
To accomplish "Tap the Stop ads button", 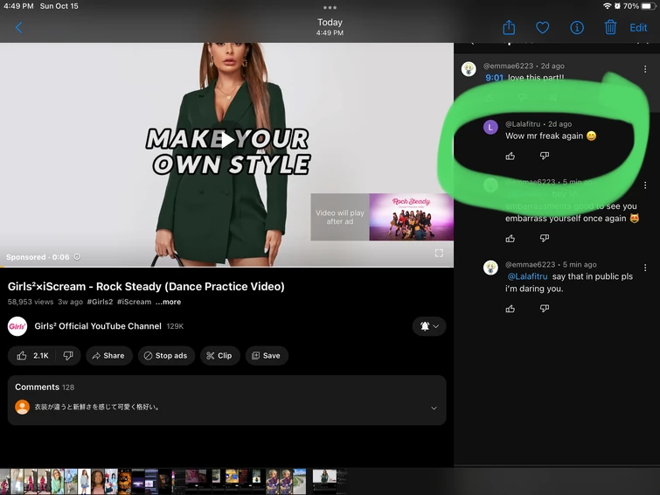I will 166,356.
